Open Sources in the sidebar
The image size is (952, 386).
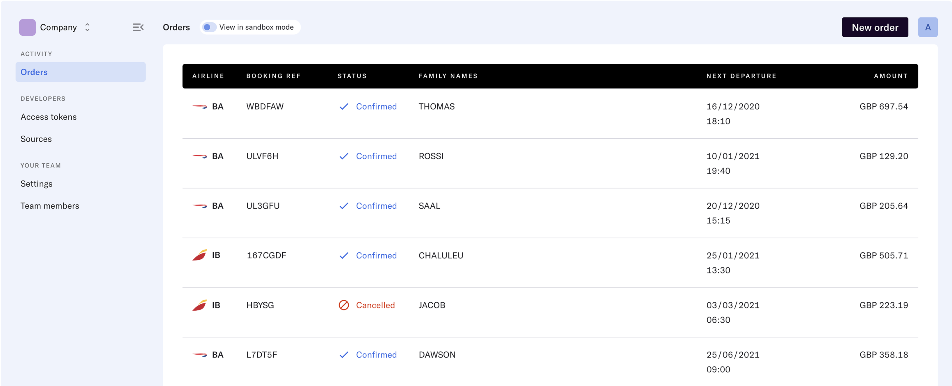36,139
